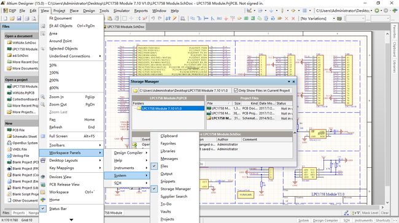
Task: Click the Print Preview icon
Action: click(34, 18)
